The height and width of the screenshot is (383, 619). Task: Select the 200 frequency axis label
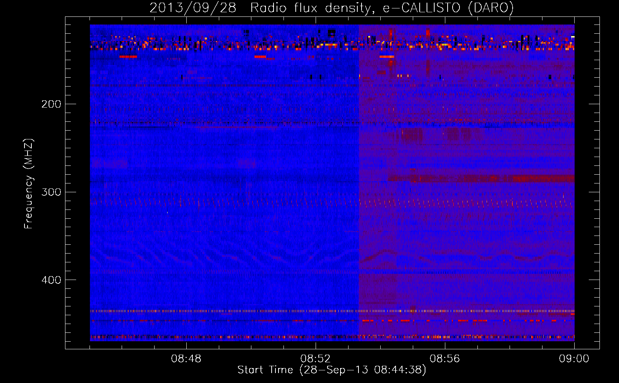pos(51,104)
